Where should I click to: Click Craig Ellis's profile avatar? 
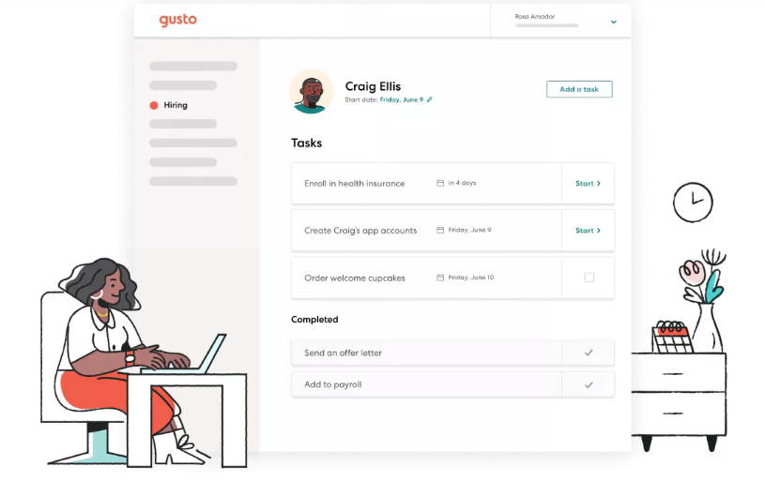[x=312, y=92]
